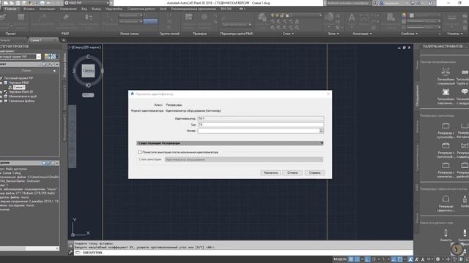This screenshot has height=263, width=469.
Task: Toggle ortho mode in status bar
Action: pyautogui.click(x=368, y=259)
